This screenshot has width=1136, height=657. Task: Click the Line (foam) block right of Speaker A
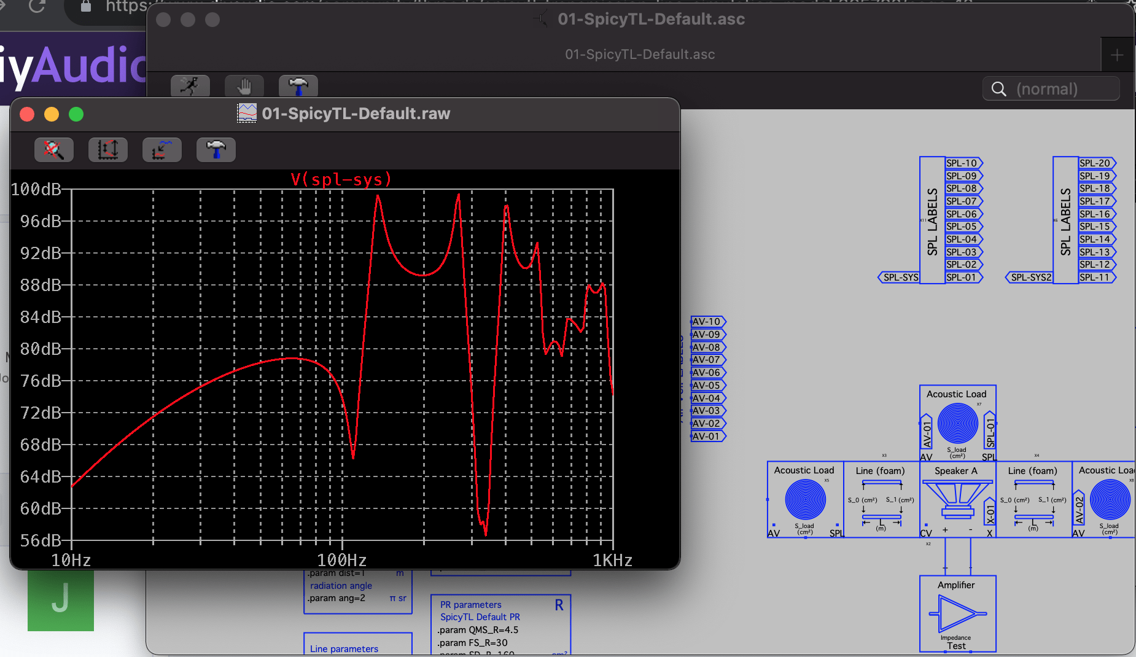[x=1033, y=500]
